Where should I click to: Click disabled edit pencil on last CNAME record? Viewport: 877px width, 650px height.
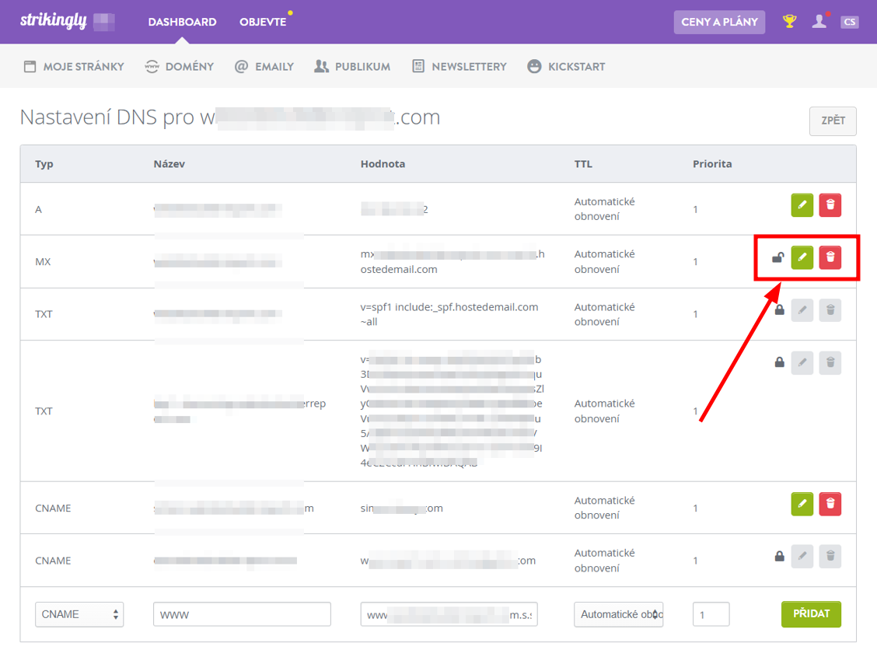click(x=802, y=557)
